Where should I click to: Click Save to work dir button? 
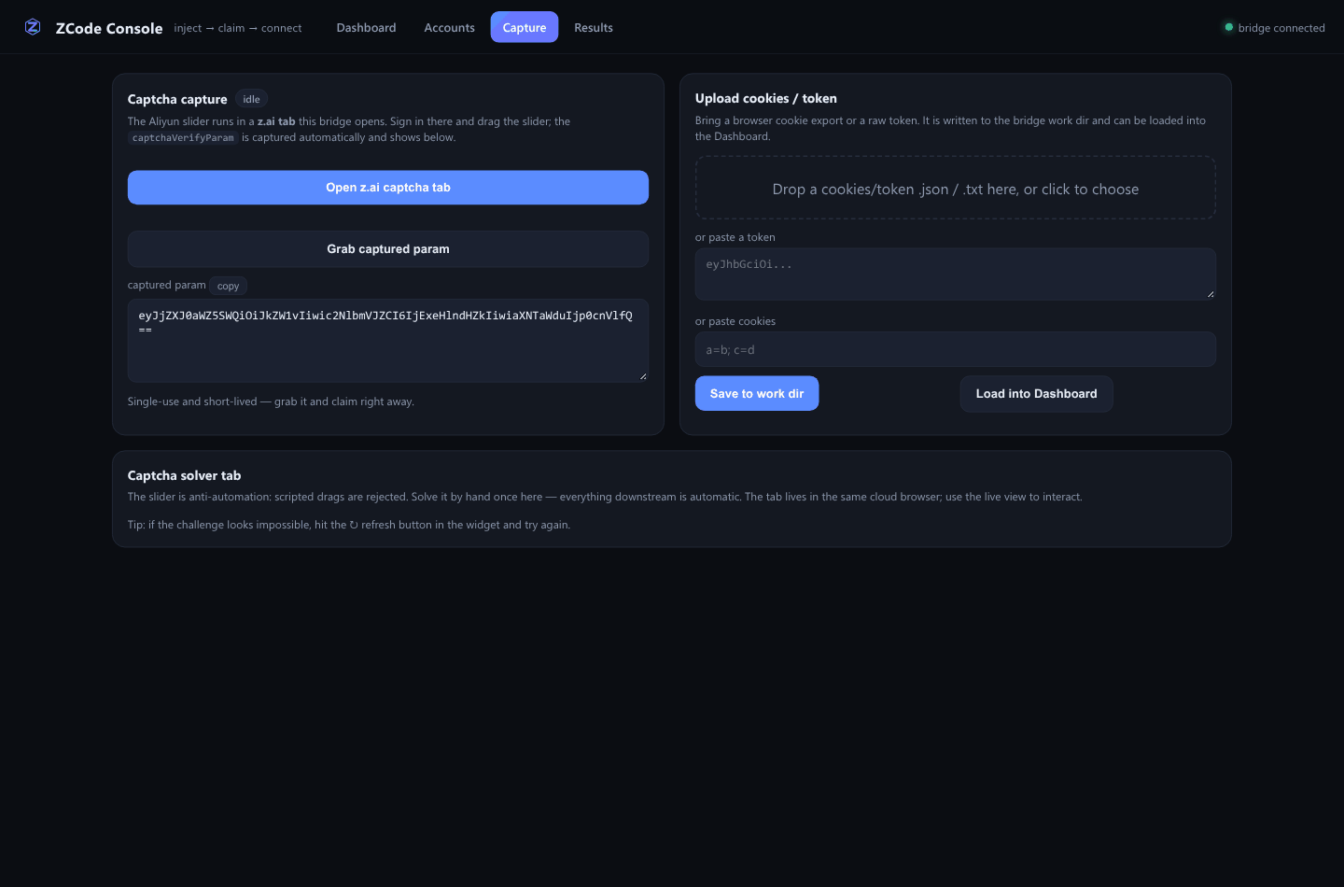[757, 394]
